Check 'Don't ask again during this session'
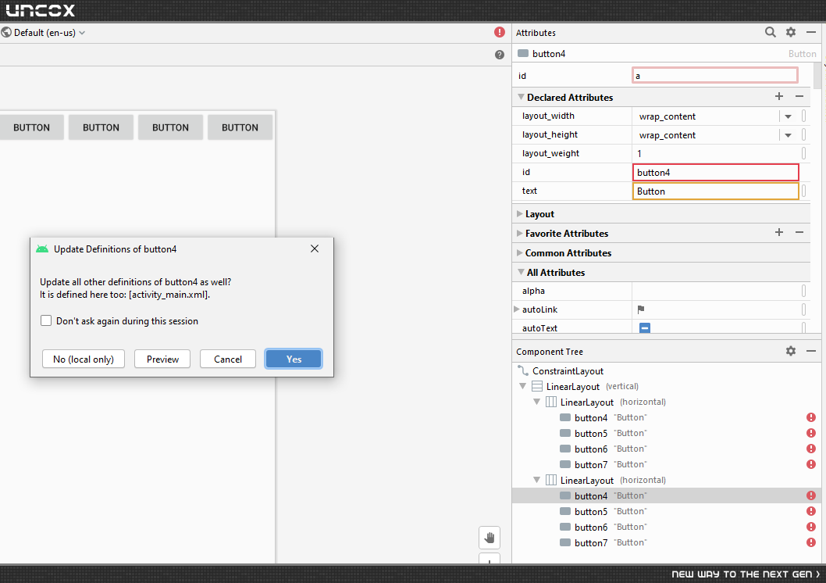The image size is (826, 583). click(x=46, y=321)
